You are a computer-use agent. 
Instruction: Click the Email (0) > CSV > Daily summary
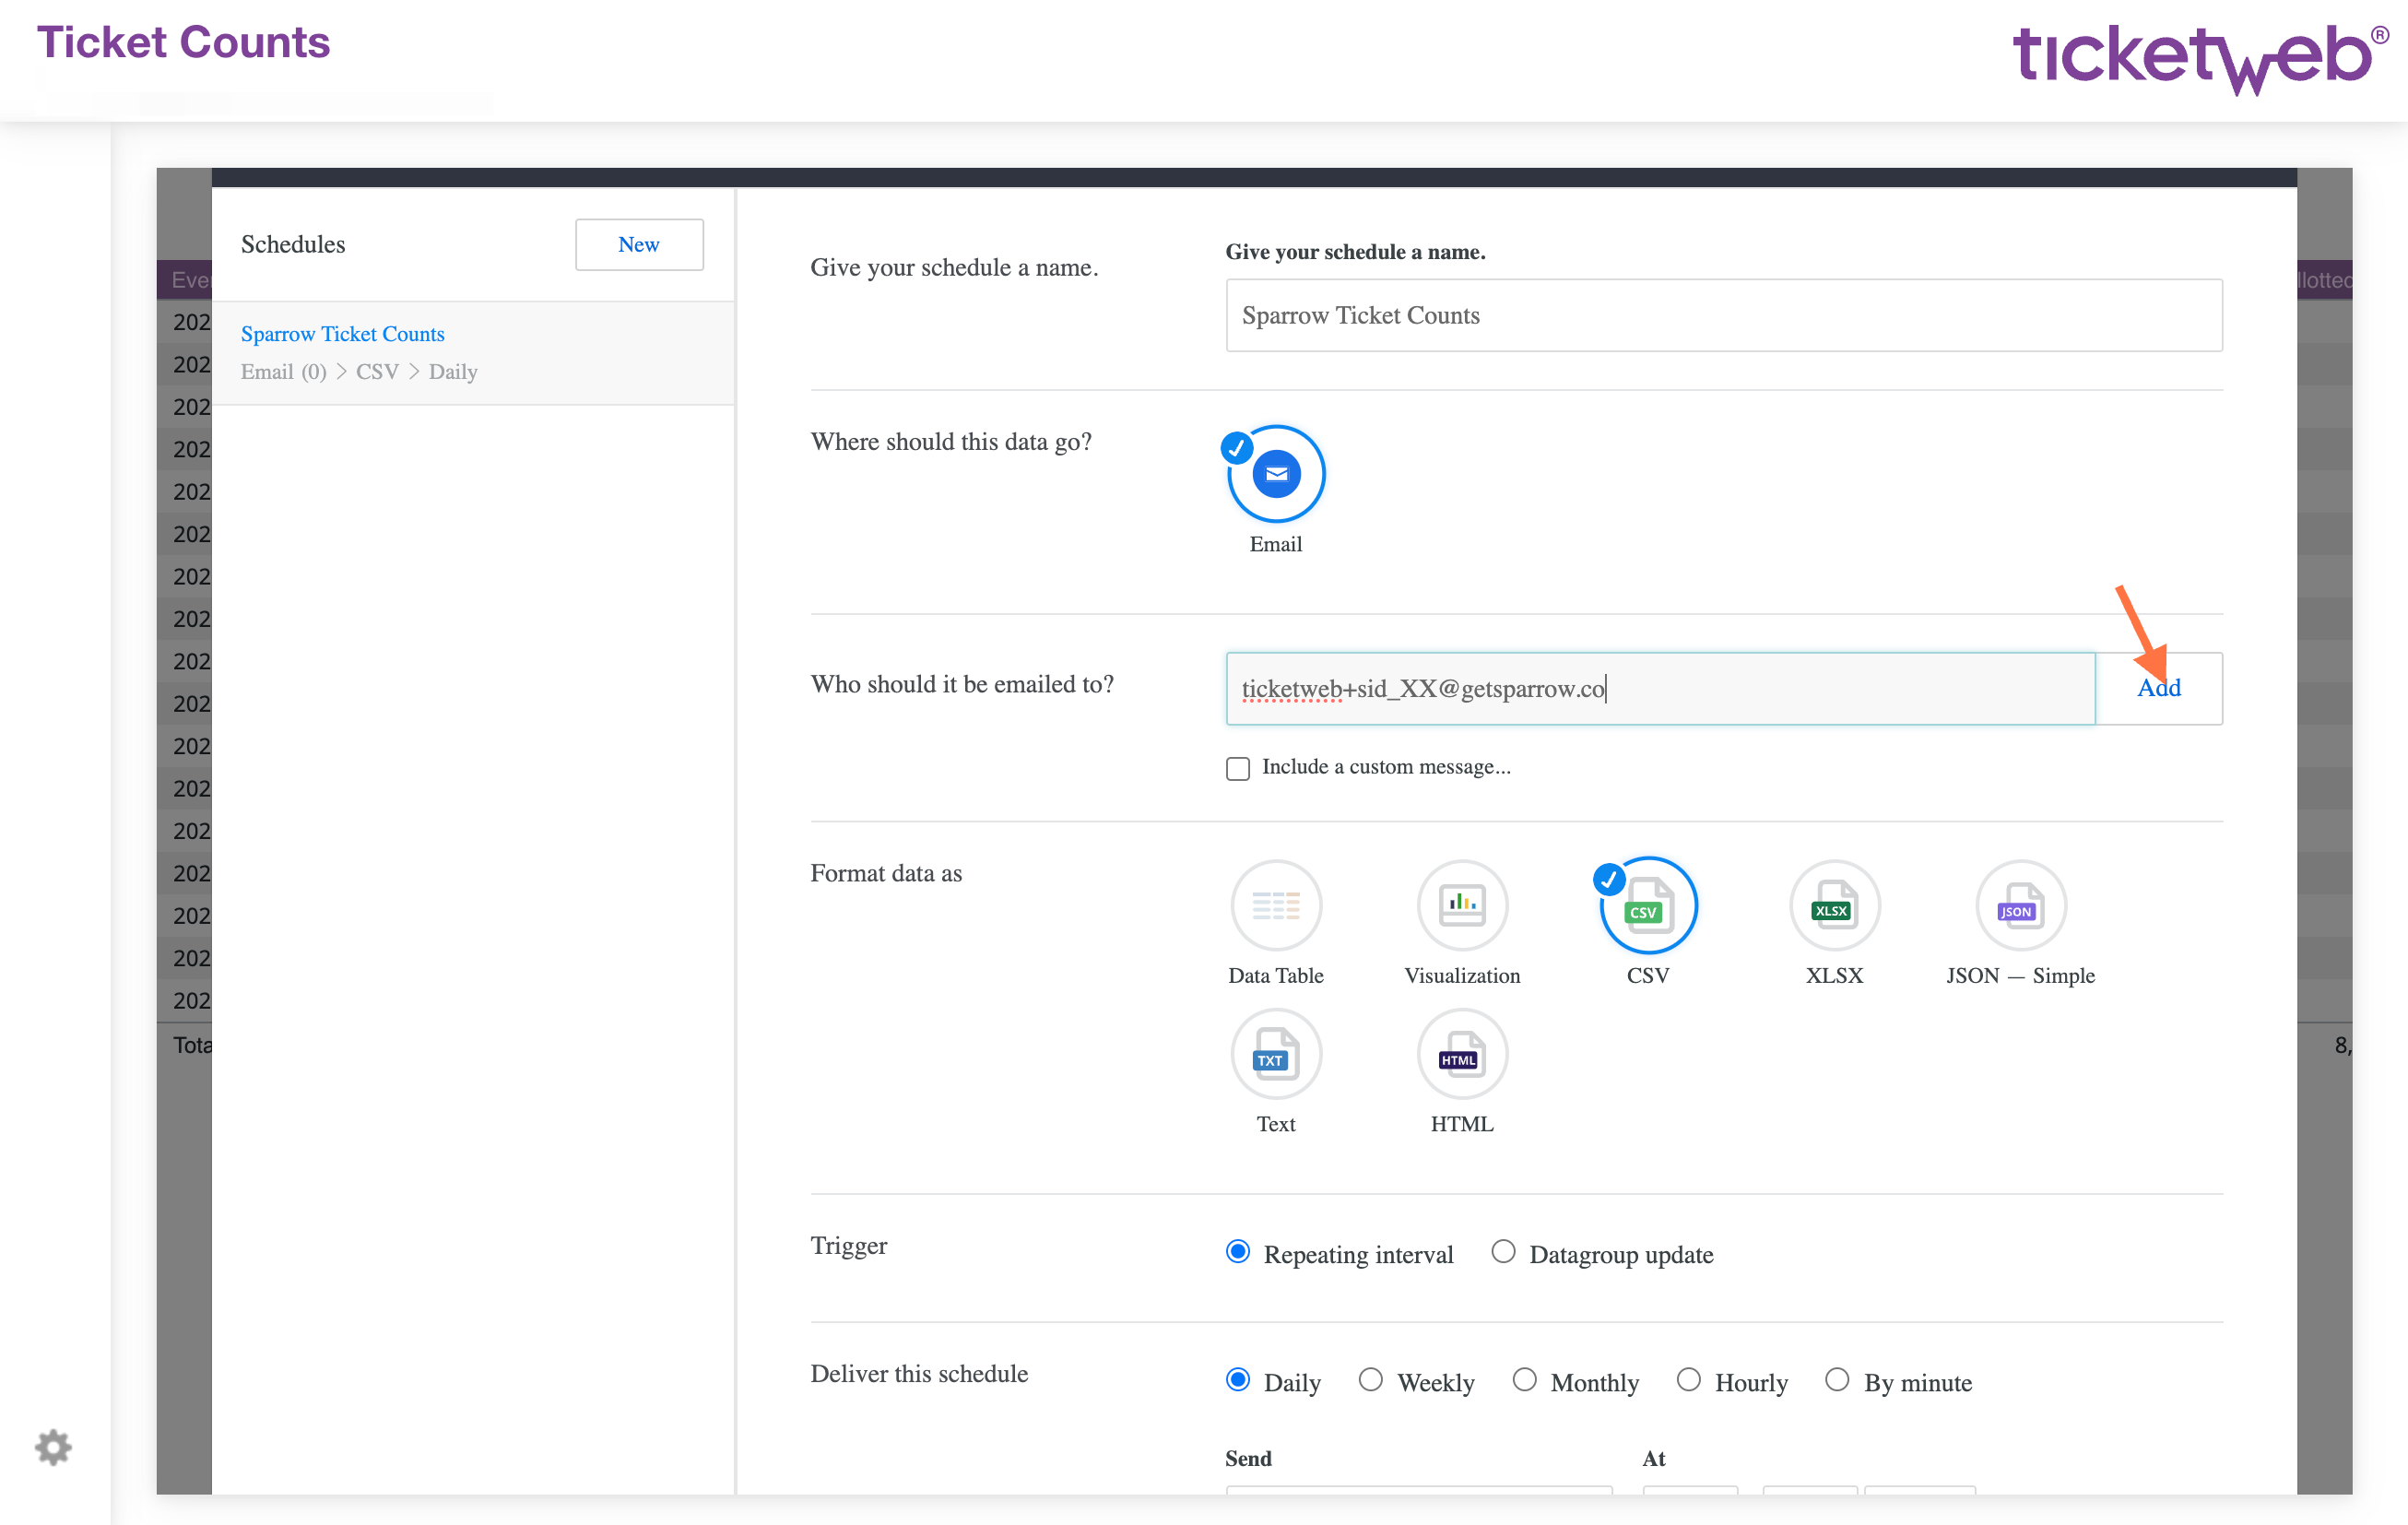[359, 372]
